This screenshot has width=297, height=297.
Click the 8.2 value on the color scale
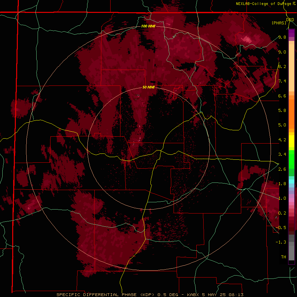click(x=282, y=66)
